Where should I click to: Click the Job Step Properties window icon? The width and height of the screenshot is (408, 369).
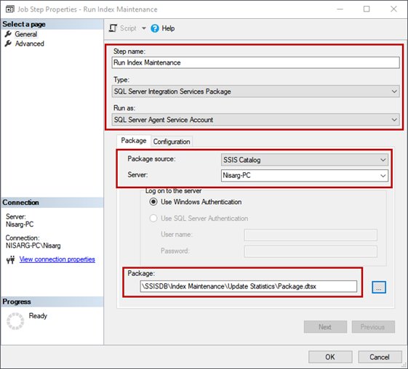(x=10, y=9)
